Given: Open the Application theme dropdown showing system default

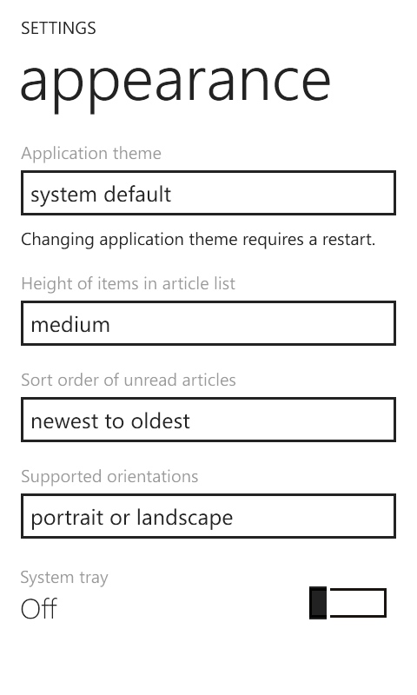Looking at the screenshot, I should point(208,193).
